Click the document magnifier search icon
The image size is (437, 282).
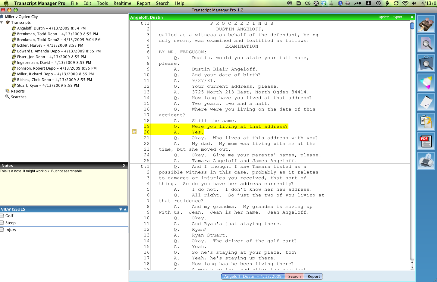(x=426, y=43)
